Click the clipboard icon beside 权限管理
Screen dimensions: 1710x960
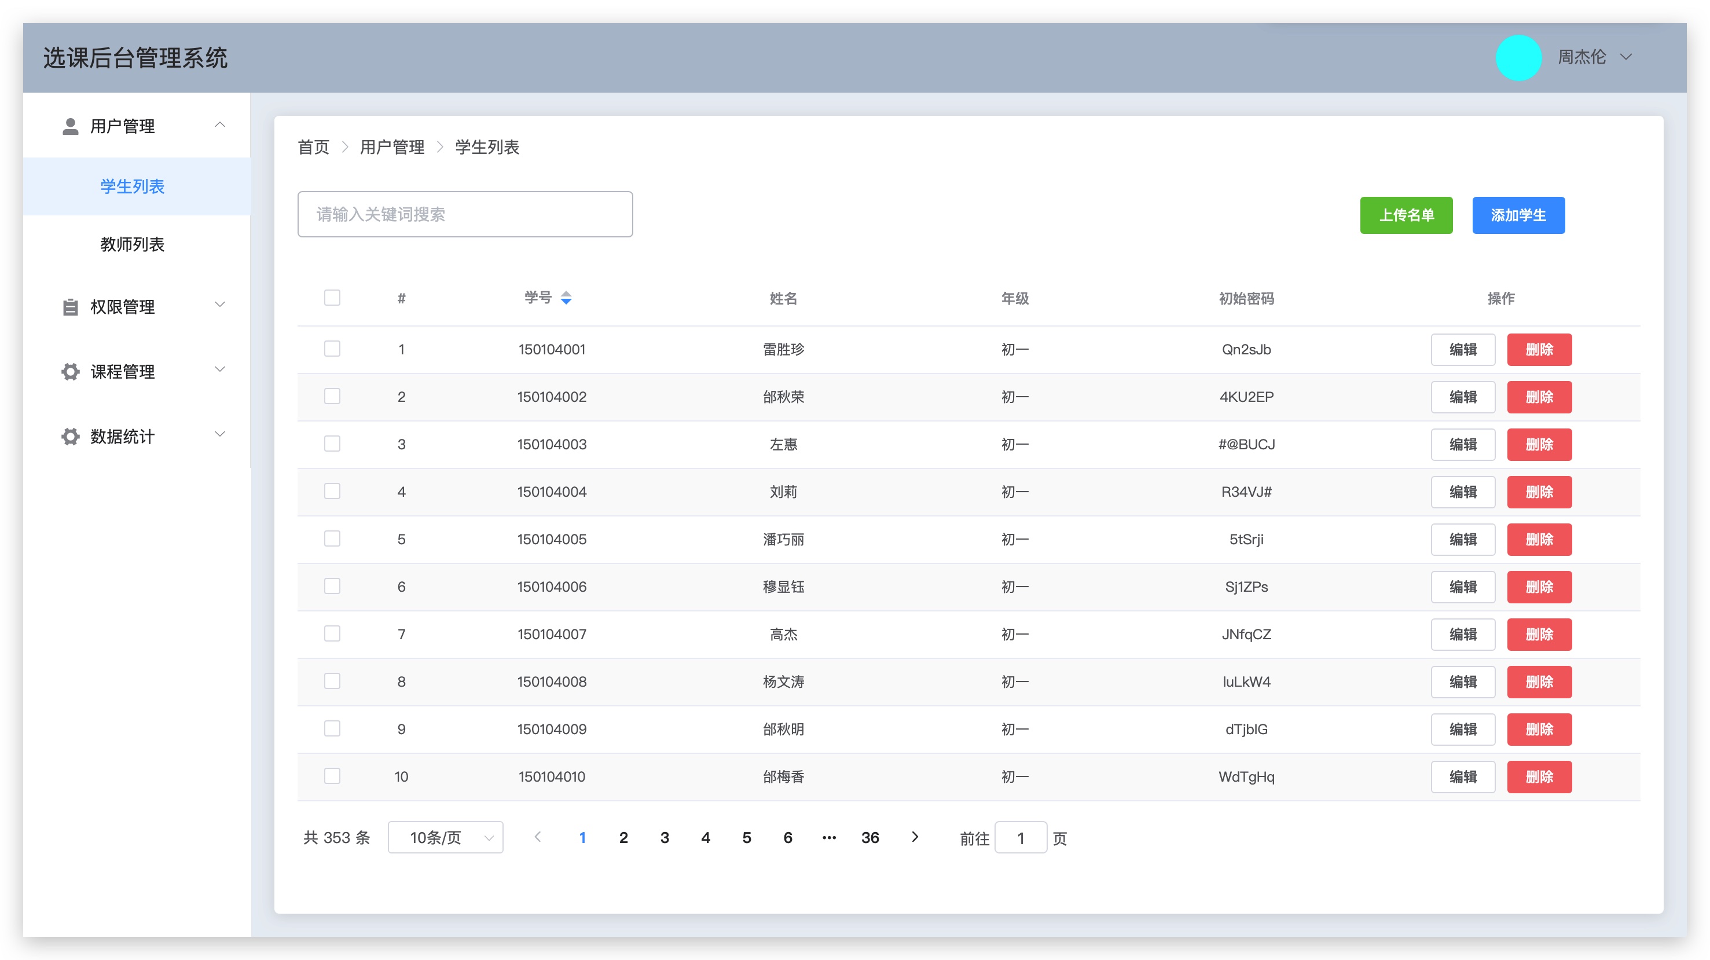71,307
